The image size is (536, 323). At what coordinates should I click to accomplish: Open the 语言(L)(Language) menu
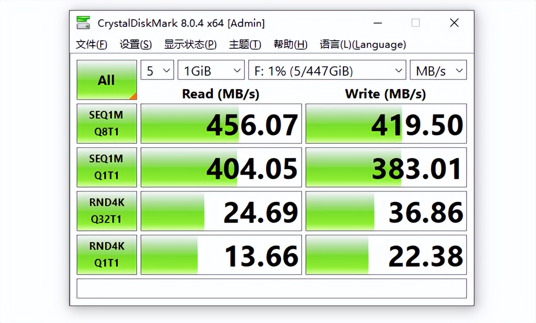click(x=363, y=45)
